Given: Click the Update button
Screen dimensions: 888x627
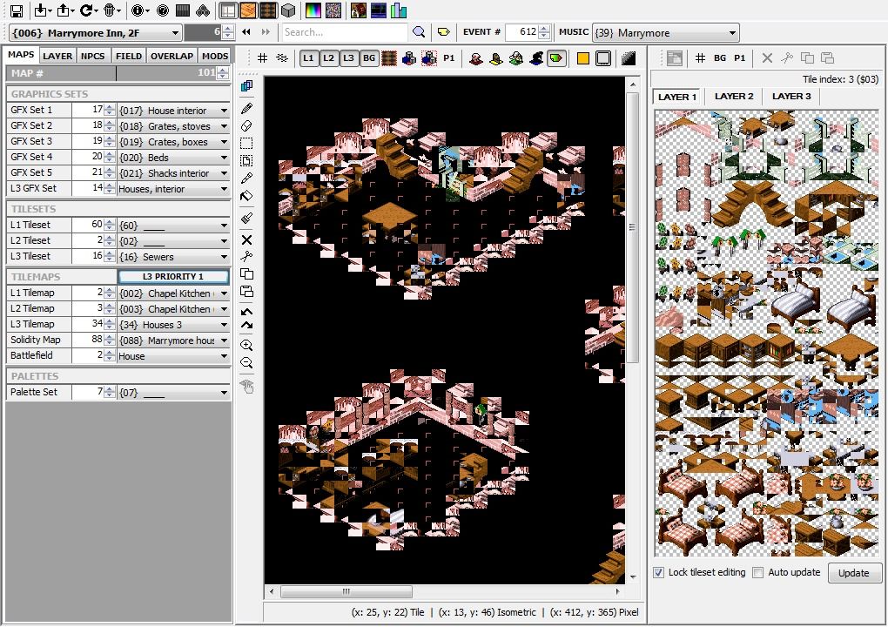Looking at the screenshot, I should [853, 572].
